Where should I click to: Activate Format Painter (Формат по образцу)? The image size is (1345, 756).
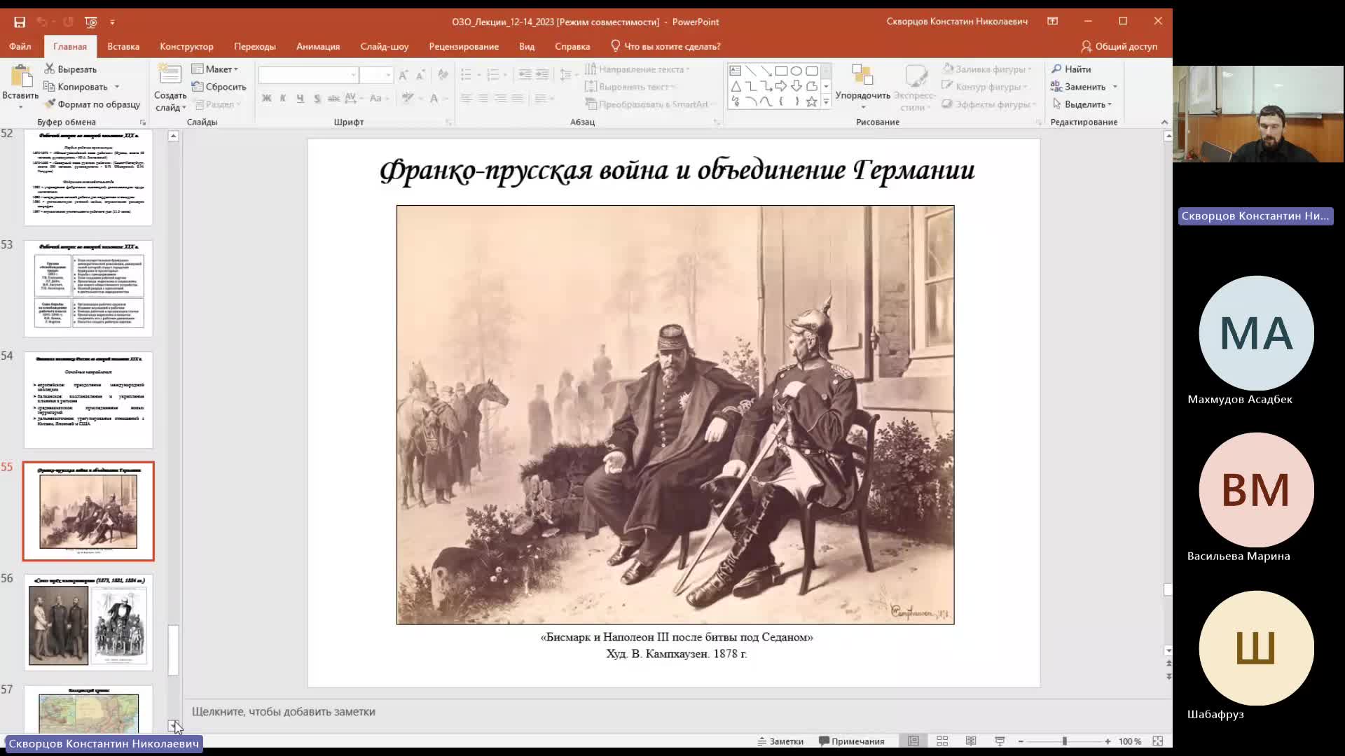92,104
